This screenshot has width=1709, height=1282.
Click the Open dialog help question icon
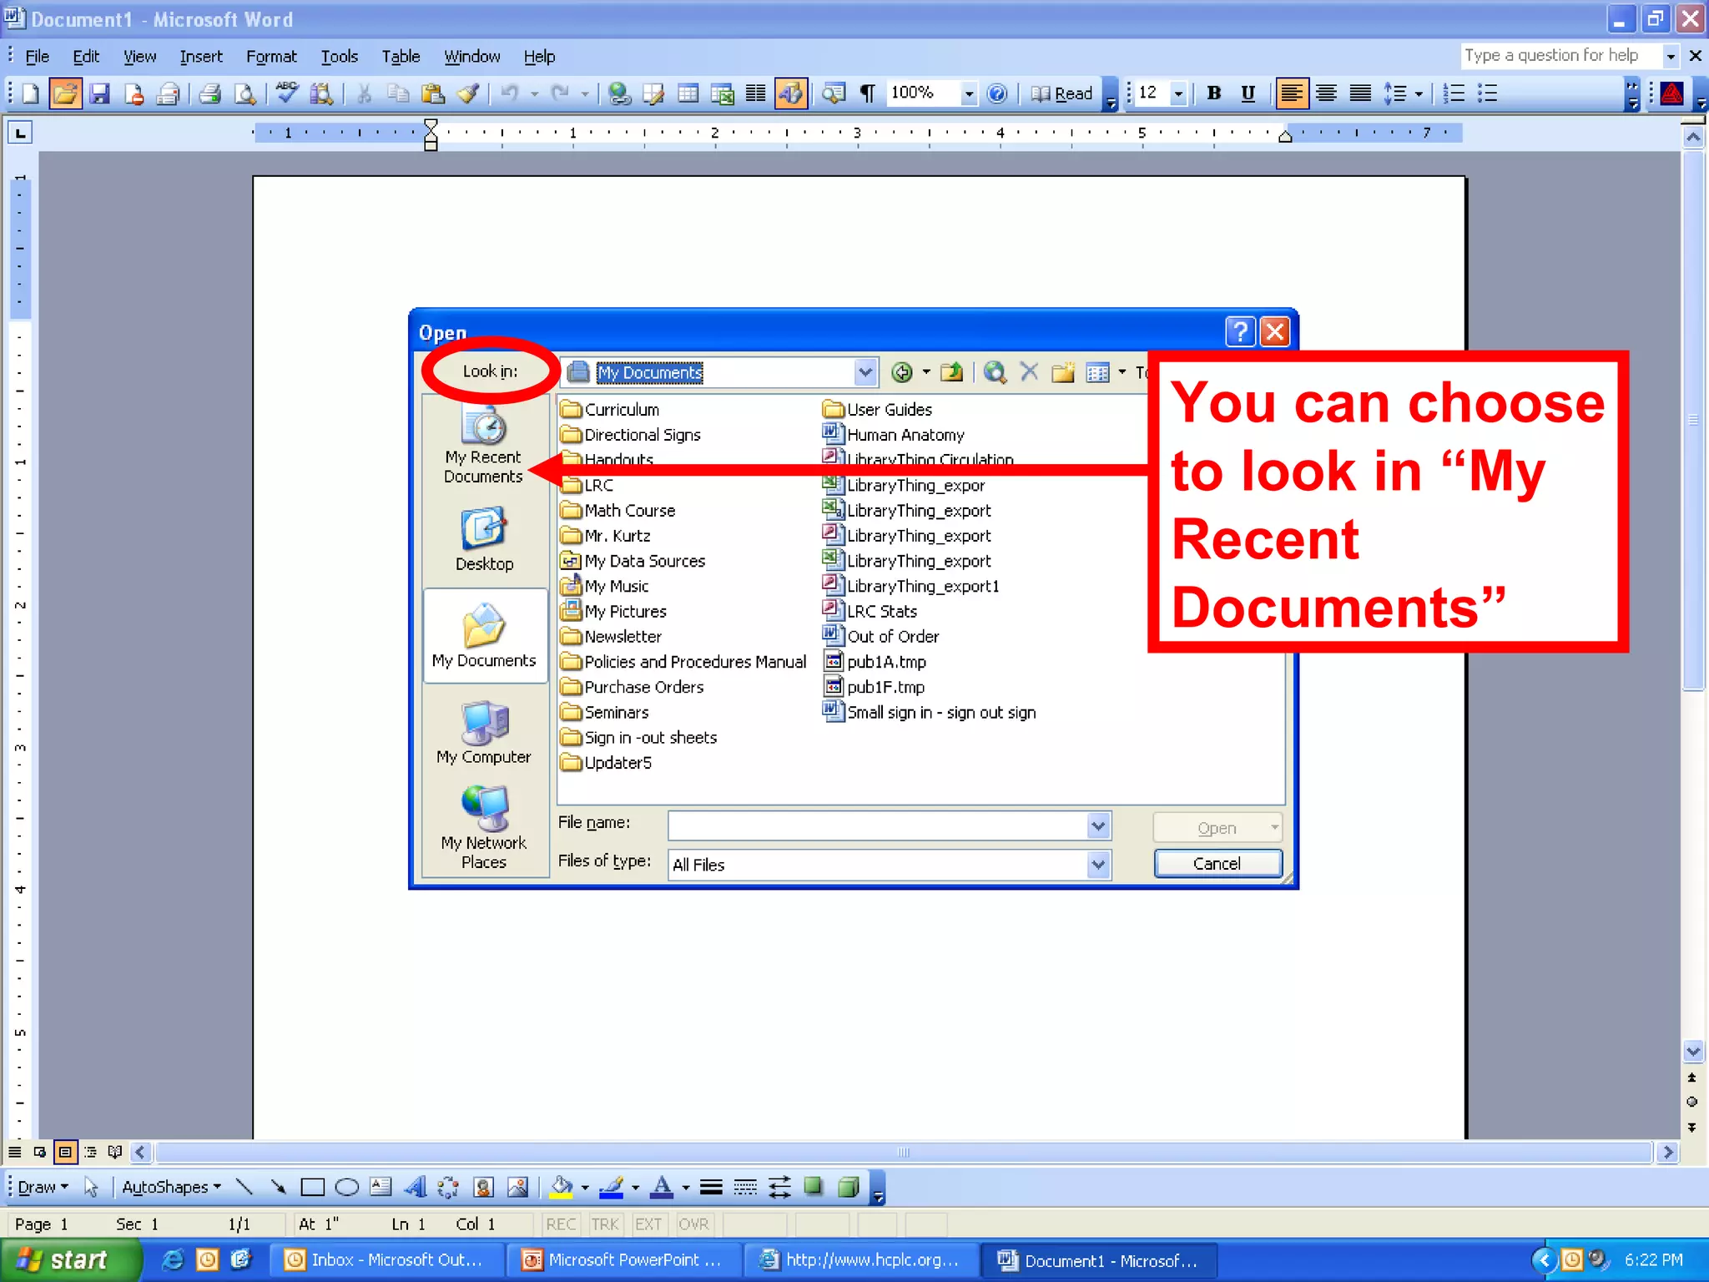click(1241, 331)
